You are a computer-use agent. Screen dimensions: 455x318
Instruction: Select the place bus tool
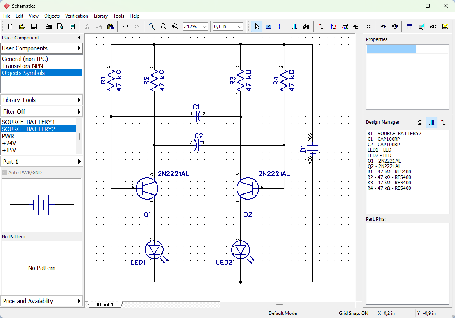click(x=333, y=27)
